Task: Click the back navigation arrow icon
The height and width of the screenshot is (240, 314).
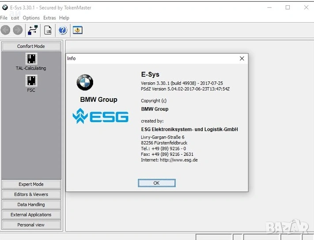Action: (x=5, y=30)
